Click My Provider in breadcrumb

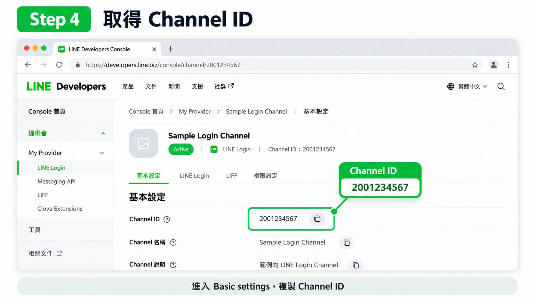[195, 111]
